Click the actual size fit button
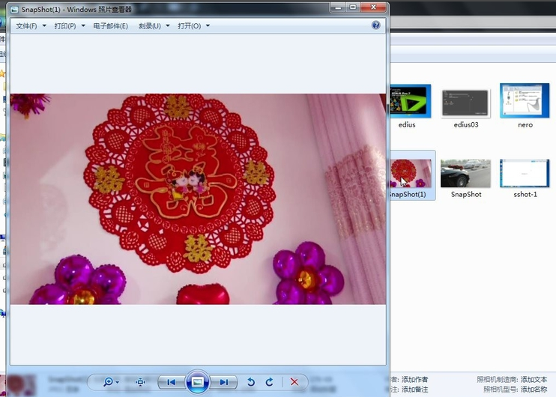This screenshot has width=556, height=397. tap(140, 382)
